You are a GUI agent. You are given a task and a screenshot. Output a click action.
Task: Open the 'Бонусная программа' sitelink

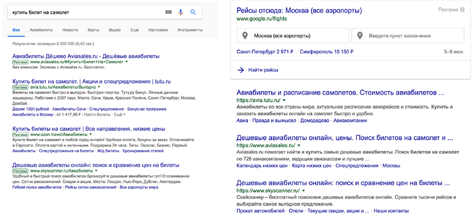[x=147, y=109]
